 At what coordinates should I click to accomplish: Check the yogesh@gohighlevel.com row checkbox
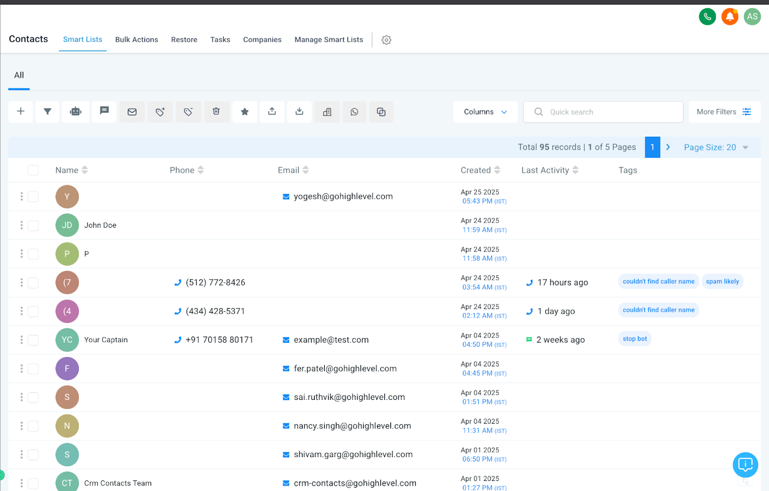click(33, 197)
